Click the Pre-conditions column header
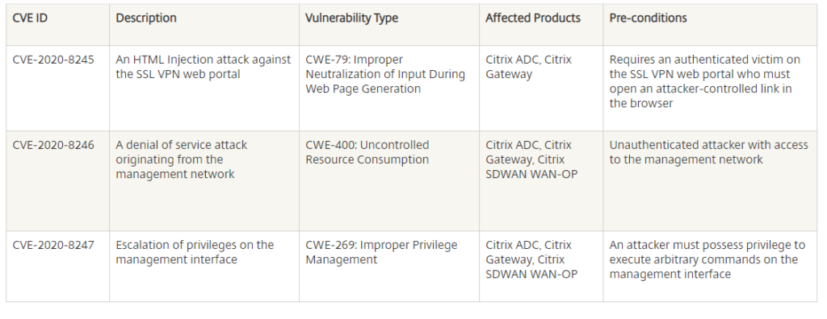This screenshot has width=827, height=319. point(649,18)
